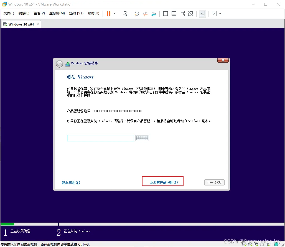Open the 文件(F) menu
Screen dimensions: 285x247
[x=9, y=13]
